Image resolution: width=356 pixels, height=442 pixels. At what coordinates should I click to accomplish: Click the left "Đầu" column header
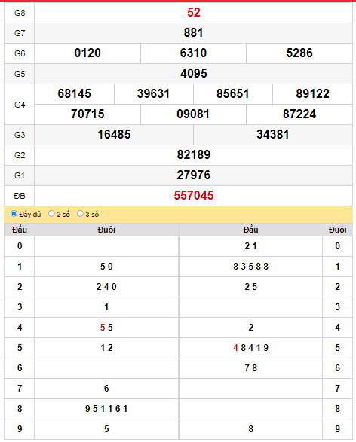tap(20, 230)
